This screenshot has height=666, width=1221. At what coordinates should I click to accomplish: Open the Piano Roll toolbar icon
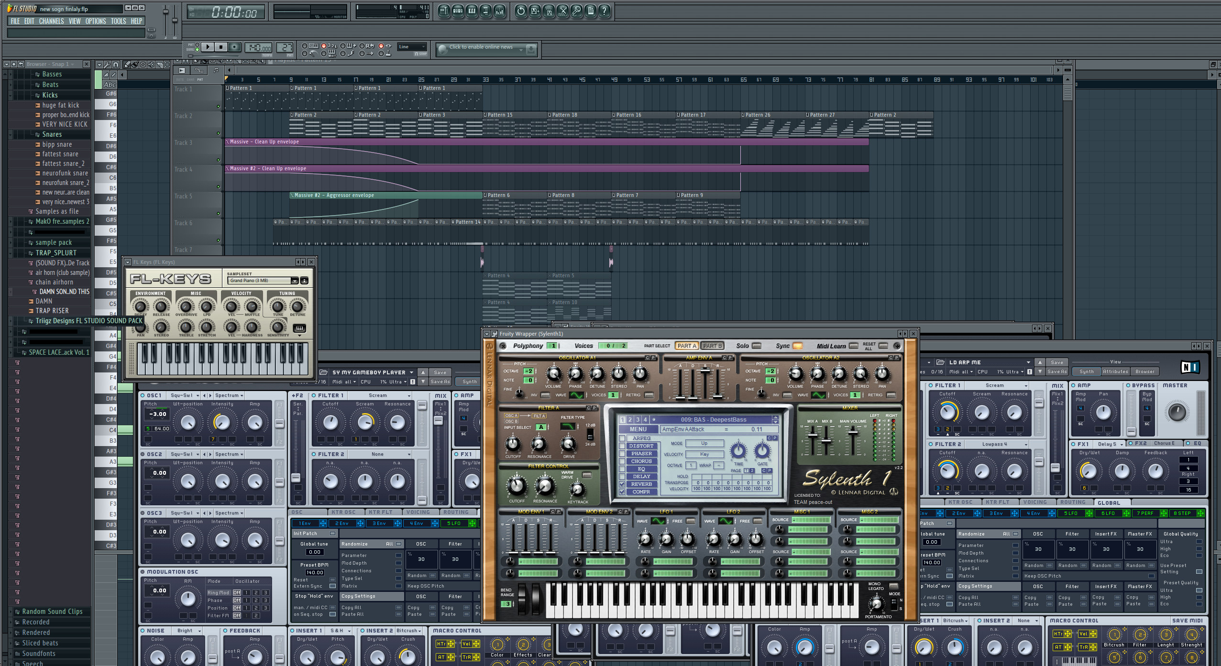tap(472, 11)
